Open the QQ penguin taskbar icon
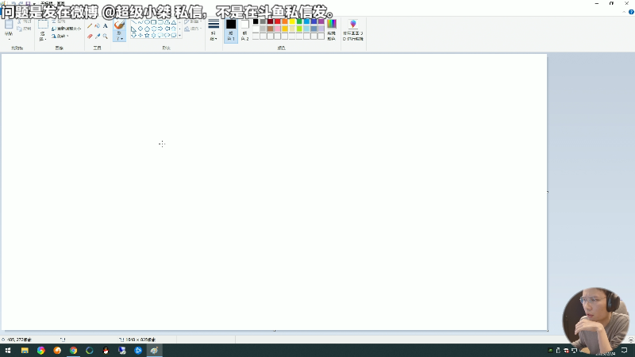 [x=106, y=351]
